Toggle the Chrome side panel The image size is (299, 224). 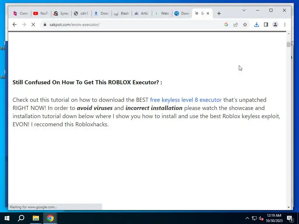click(266, 24)
